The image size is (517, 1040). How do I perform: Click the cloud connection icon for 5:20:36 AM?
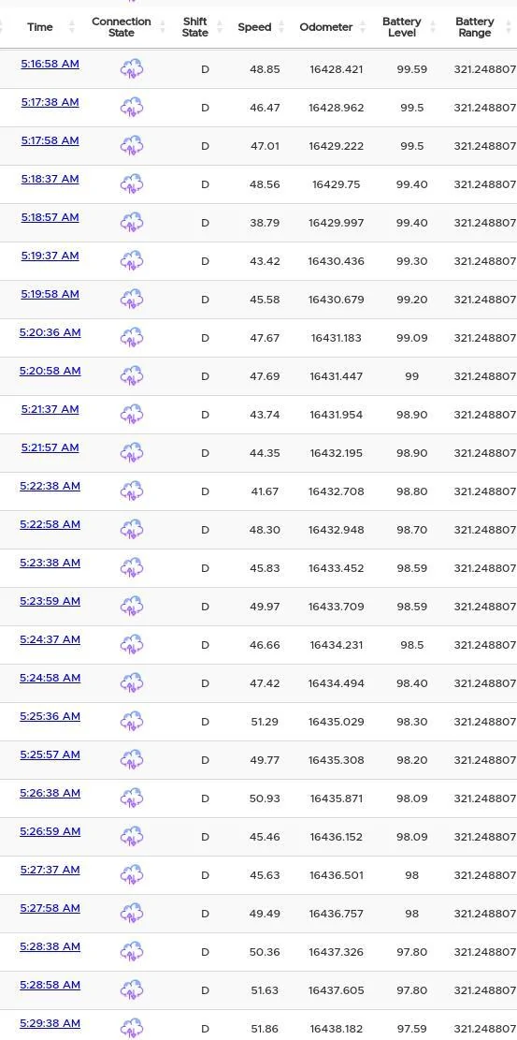click(x=132, y=338)
